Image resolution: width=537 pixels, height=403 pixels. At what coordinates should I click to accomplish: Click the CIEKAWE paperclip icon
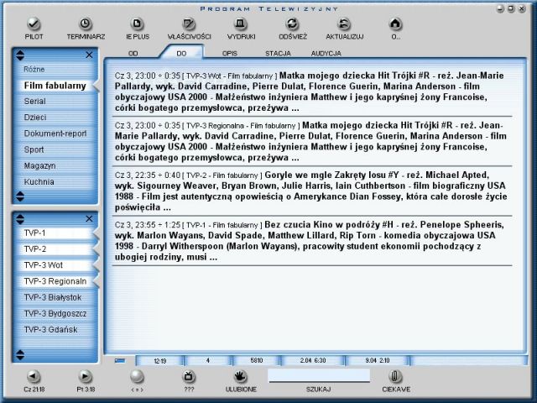[395, 376]
